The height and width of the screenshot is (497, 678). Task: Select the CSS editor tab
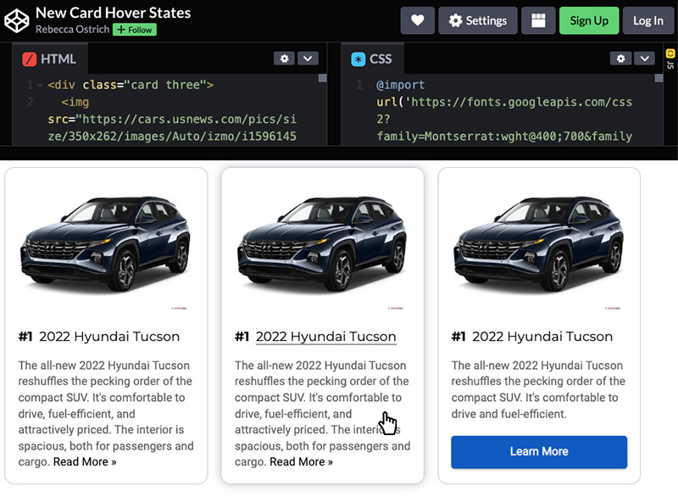click(x=372, y=59)
